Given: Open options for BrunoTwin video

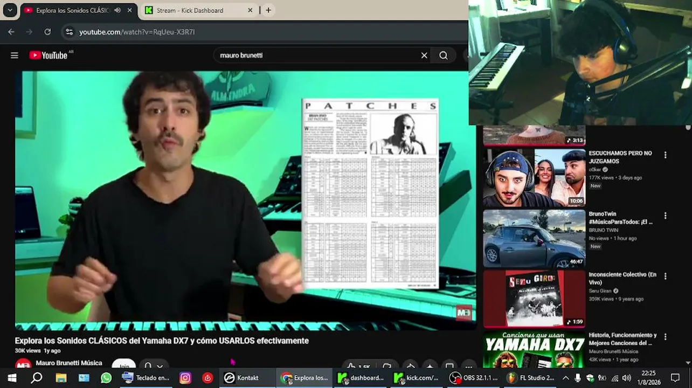Looking at the screenshot, I should click(x=665, y=216).
